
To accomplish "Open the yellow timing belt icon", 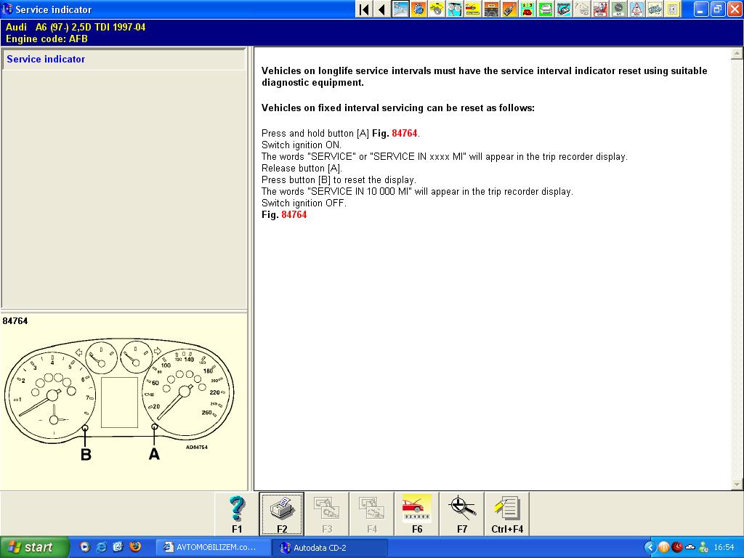I will (x=437, y=9).
